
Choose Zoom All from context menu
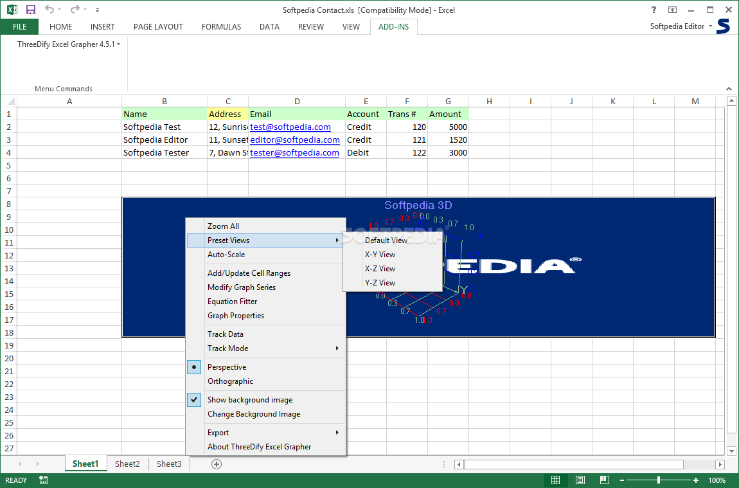pos(266,226)
